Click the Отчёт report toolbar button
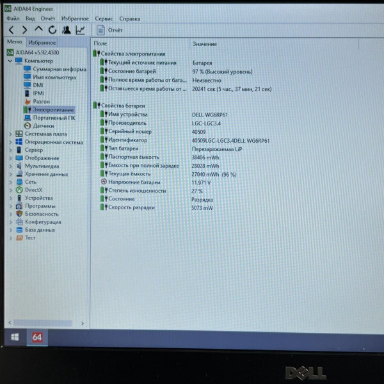The width and height of the screenshot is (384, 384). point(109,30)
